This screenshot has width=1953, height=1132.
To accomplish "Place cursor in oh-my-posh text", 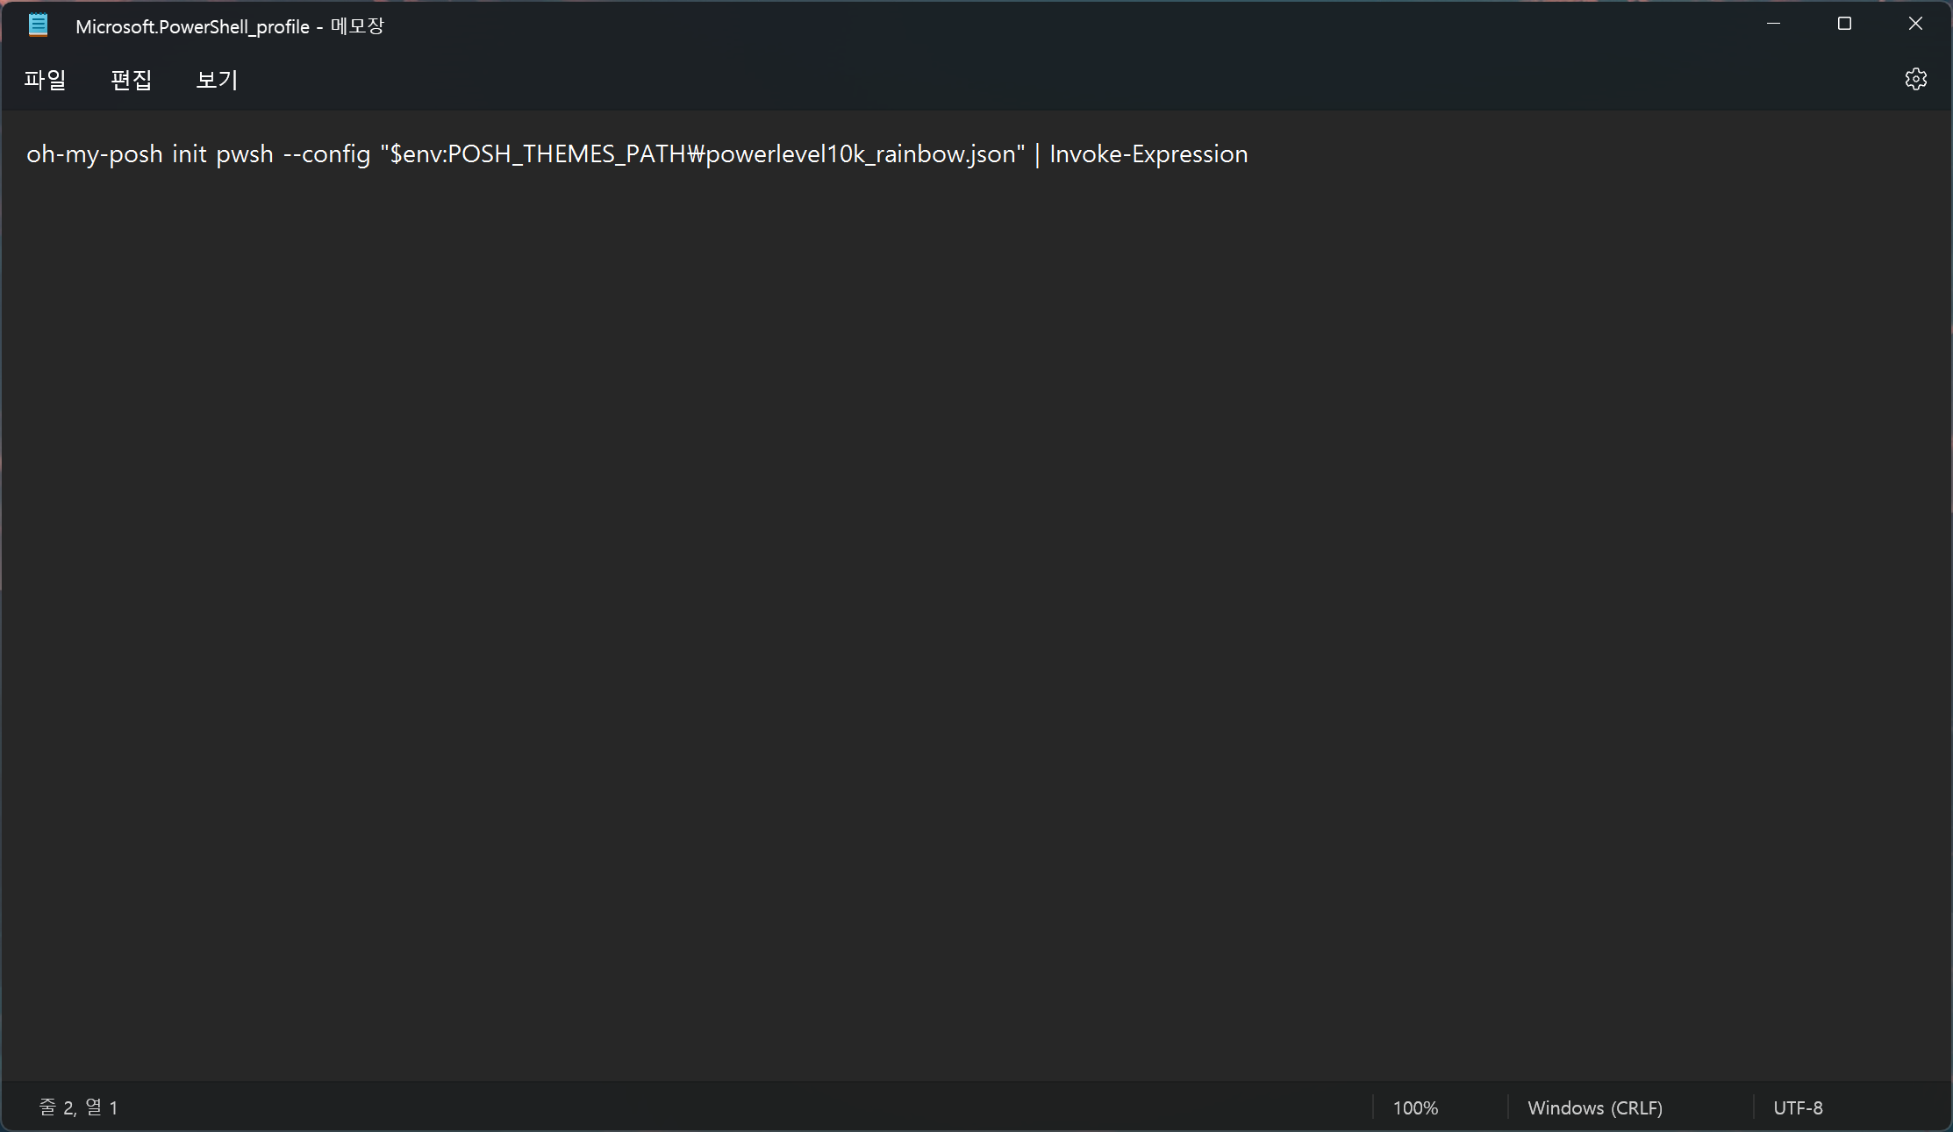I will (95, 154).
